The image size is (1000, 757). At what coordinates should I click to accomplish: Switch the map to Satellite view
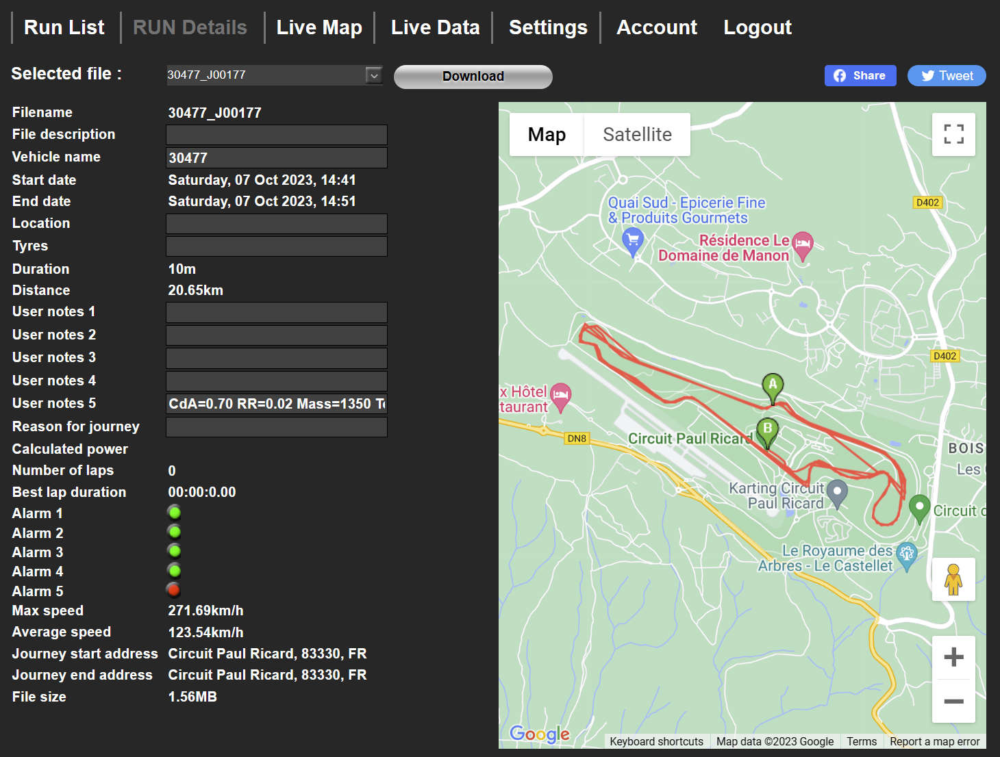(637, 135)
